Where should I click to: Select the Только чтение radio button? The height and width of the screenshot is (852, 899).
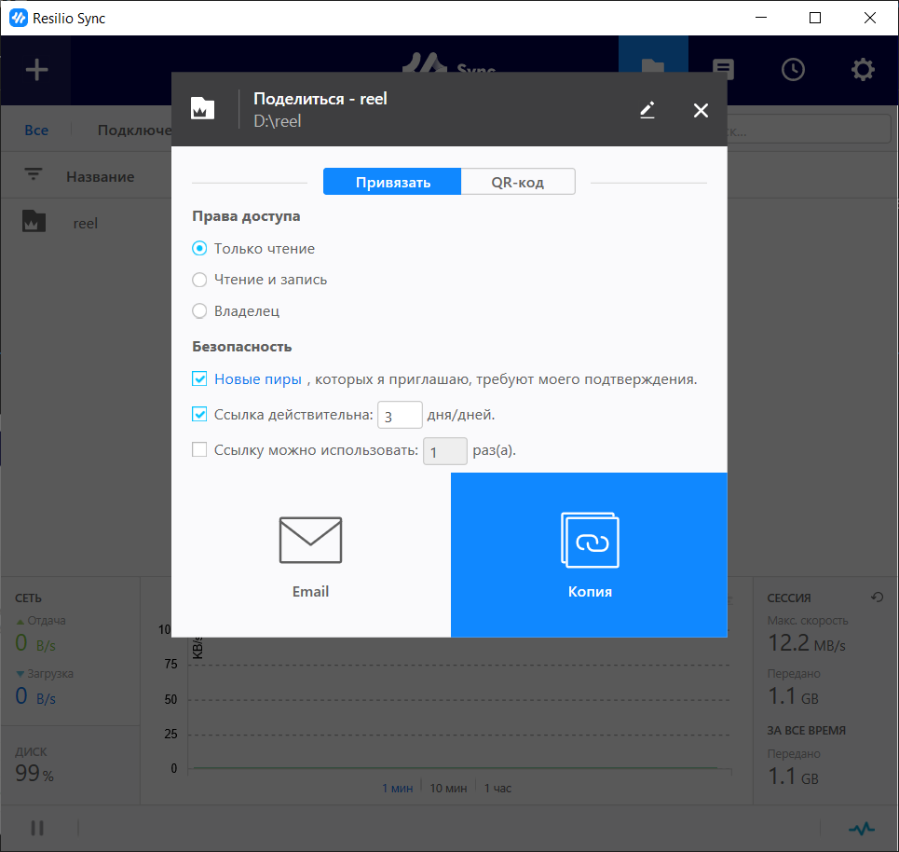coord(199,249)
